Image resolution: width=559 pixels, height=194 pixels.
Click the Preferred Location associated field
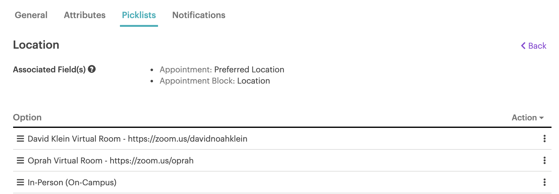[249, 70]
